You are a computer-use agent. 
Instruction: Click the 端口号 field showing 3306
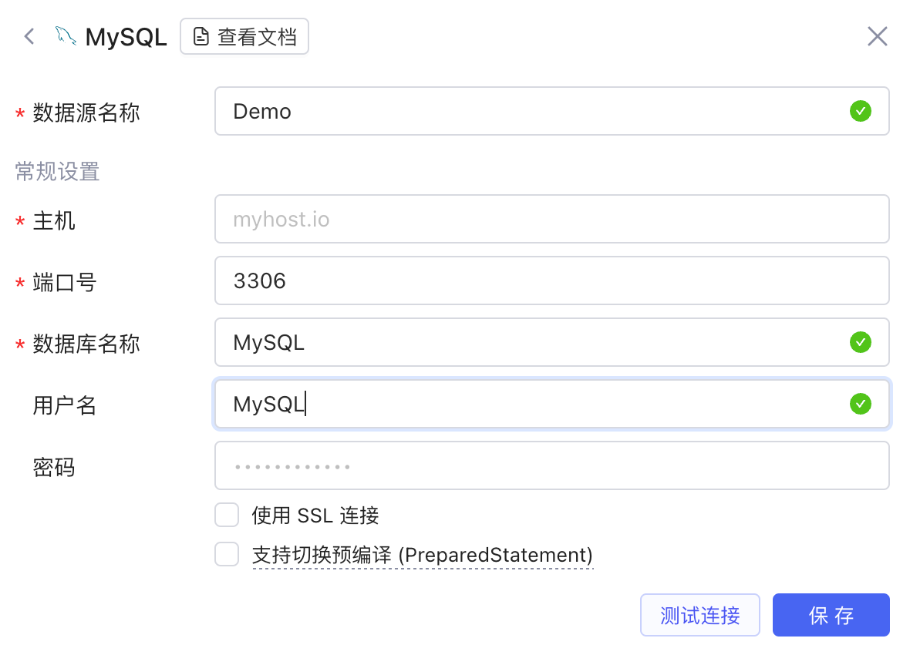552,280
